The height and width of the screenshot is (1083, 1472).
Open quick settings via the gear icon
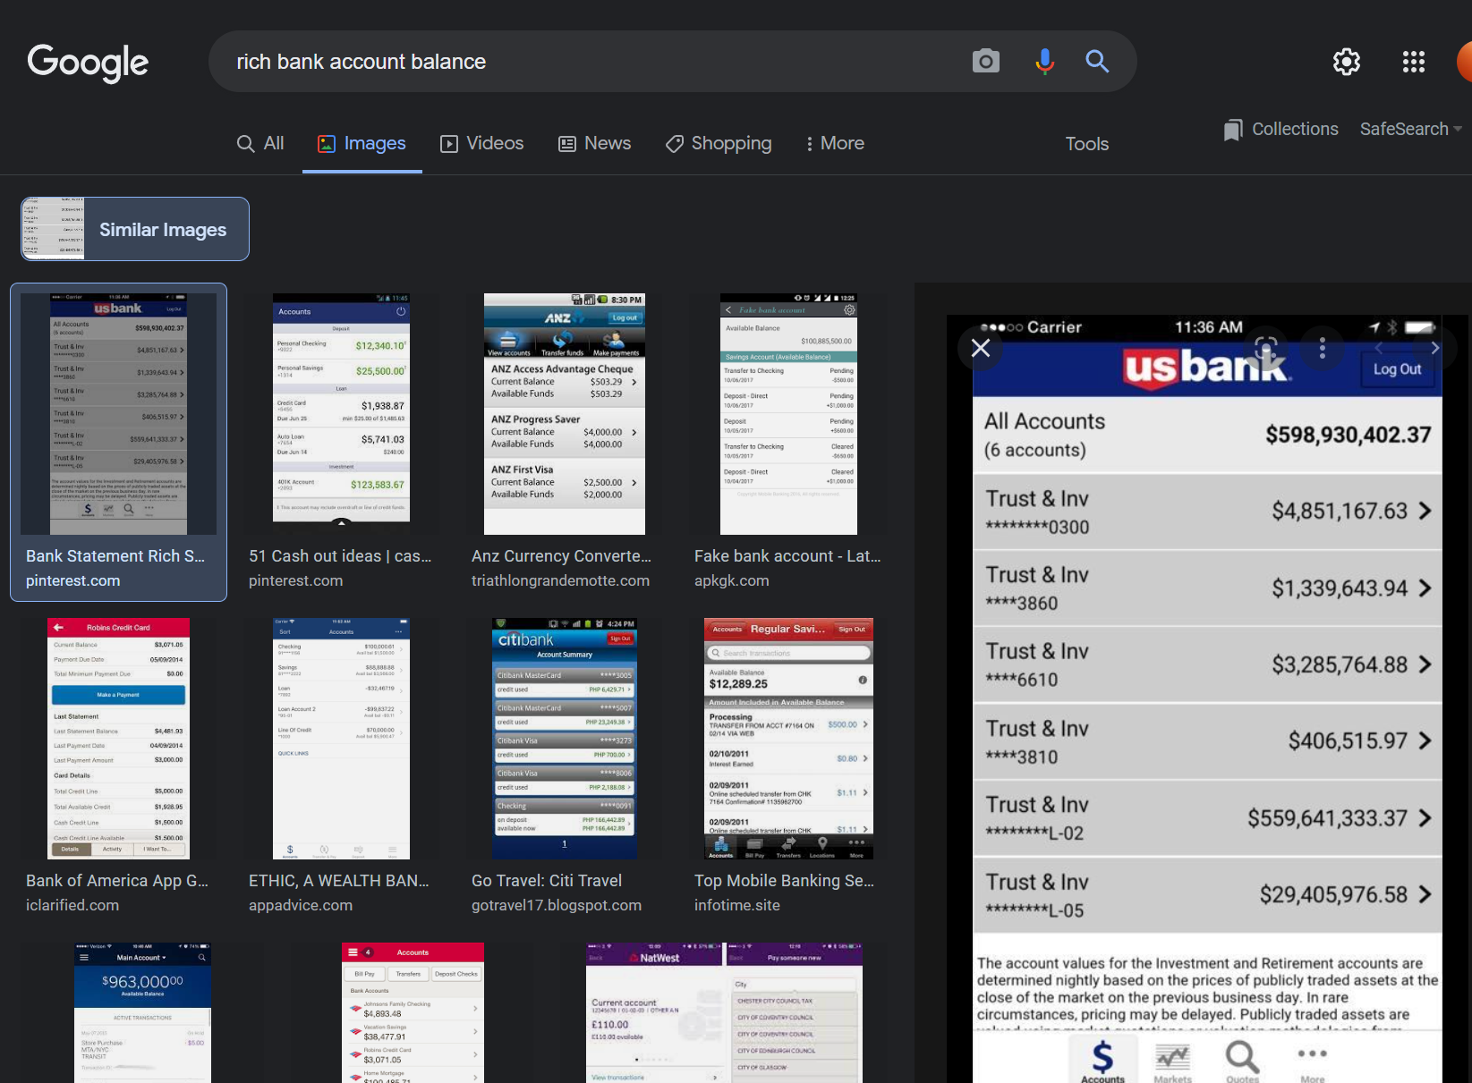click(1347, 62)
